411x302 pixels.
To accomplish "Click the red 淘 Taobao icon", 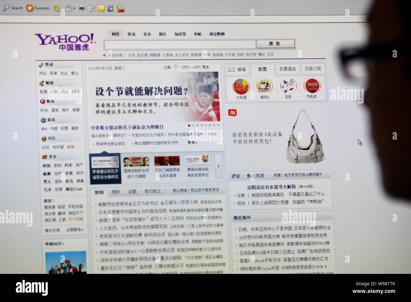I will [232, 113].
